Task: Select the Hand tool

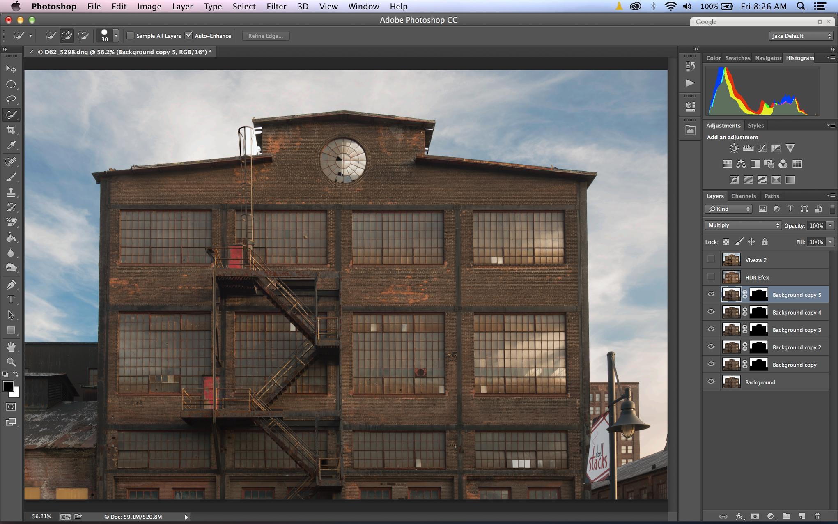Action: pos(11,347)
